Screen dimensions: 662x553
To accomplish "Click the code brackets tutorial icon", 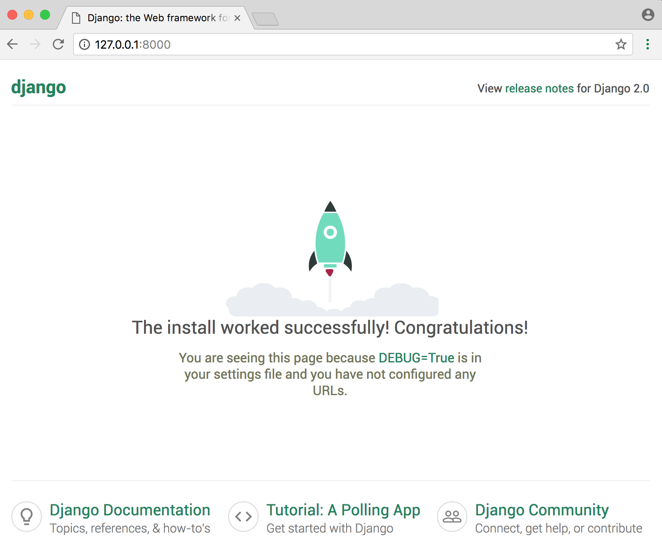I will 243,517.
